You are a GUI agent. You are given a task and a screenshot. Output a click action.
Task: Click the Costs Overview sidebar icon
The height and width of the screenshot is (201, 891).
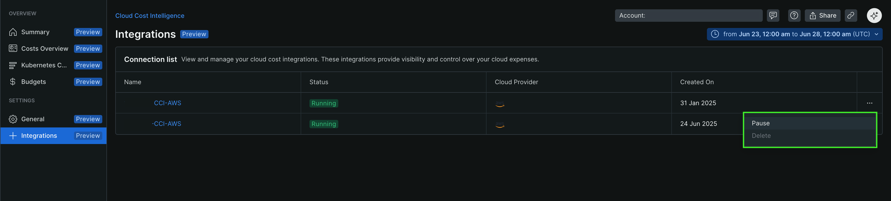[x=13, y=49]
